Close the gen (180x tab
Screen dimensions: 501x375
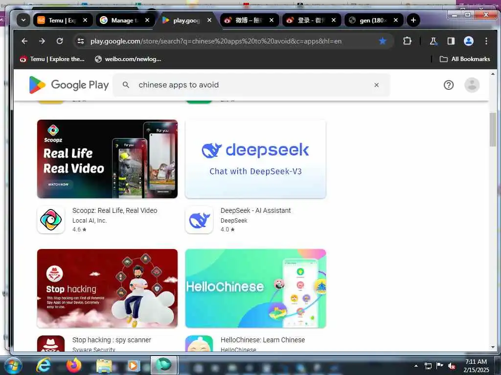[395, 20]
